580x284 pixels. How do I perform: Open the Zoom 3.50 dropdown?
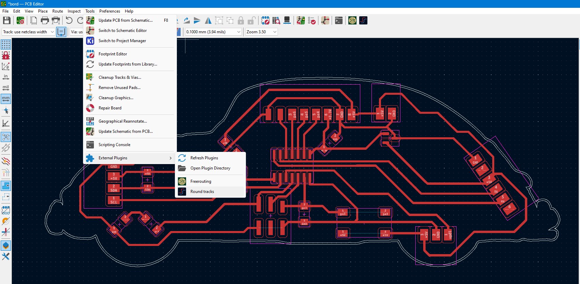tap(262, 32)
